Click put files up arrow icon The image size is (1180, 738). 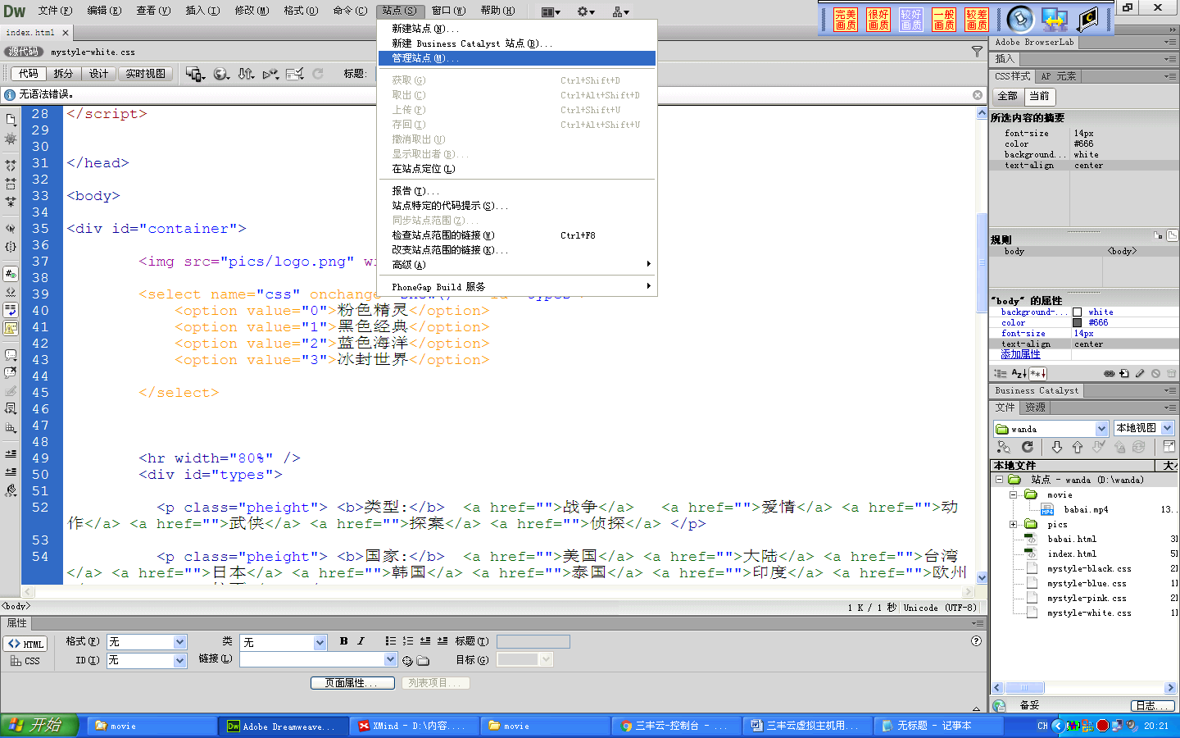point(1078,447)
